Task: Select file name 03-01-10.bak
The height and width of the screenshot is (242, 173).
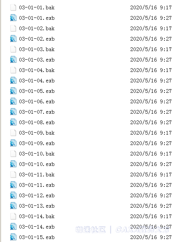Action: coord(37,154)
